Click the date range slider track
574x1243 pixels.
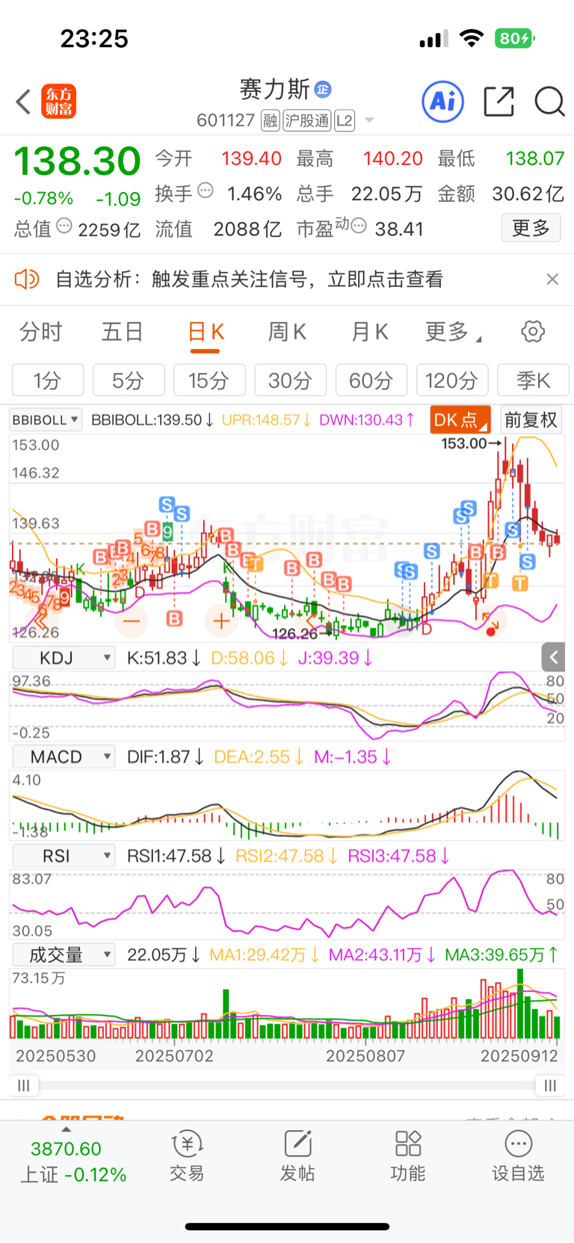pos(287,1085)
